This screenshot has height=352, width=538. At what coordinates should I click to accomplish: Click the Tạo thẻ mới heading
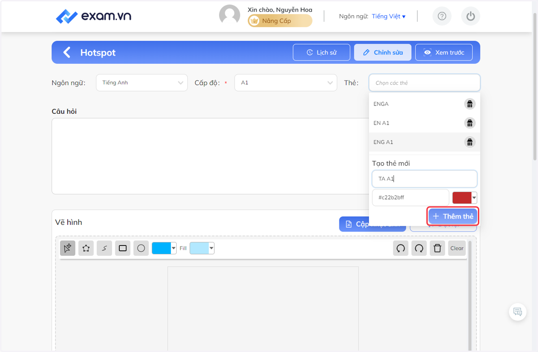[391, 163]
